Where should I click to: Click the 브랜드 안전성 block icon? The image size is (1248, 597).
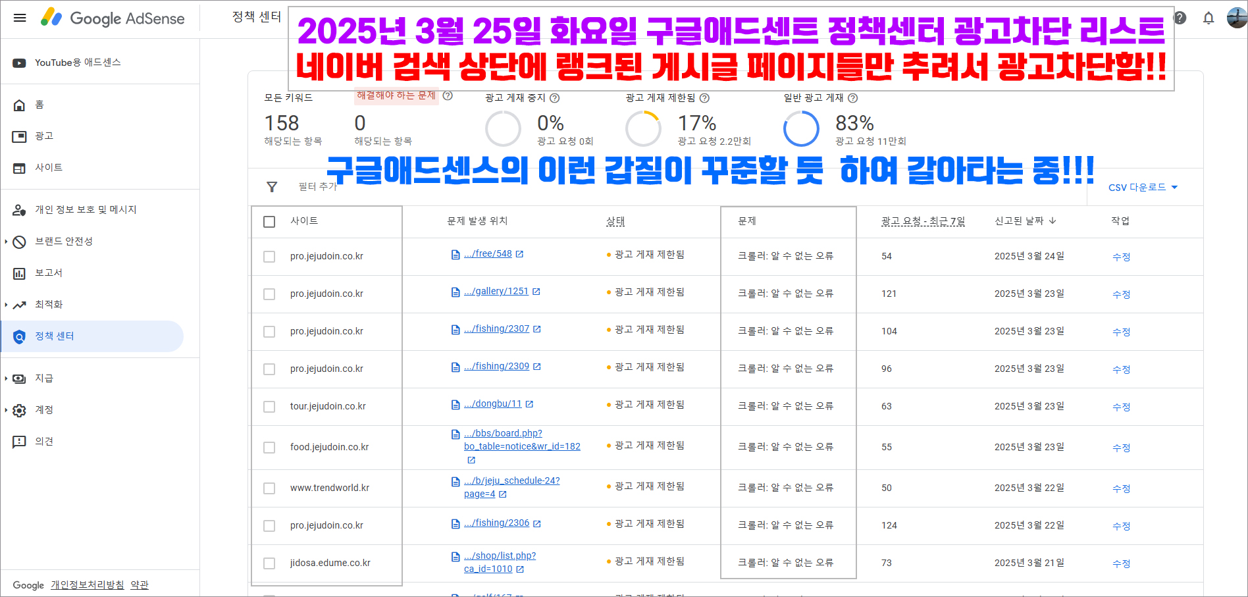point(20,242)
